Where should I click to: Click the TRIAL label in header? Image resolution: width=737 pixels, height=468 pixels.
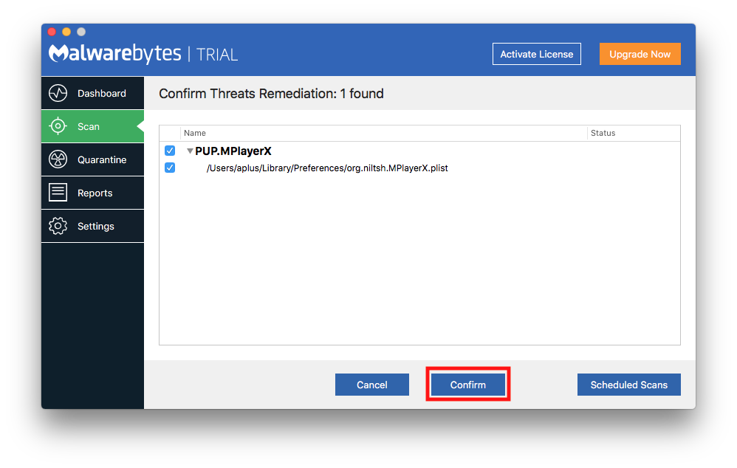click(x=217, y=55)
